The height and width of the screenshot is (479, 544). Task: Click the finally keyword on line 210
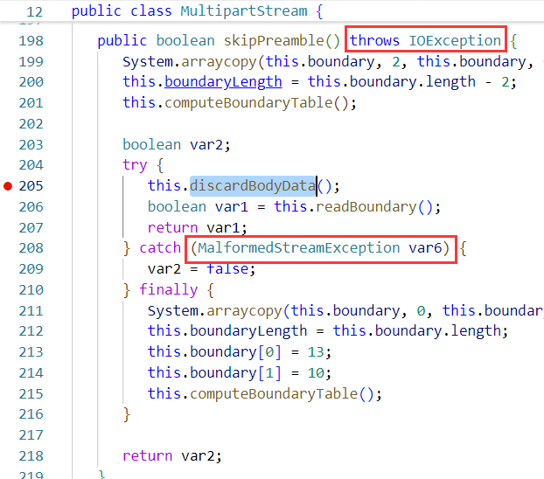coord(169,289)
